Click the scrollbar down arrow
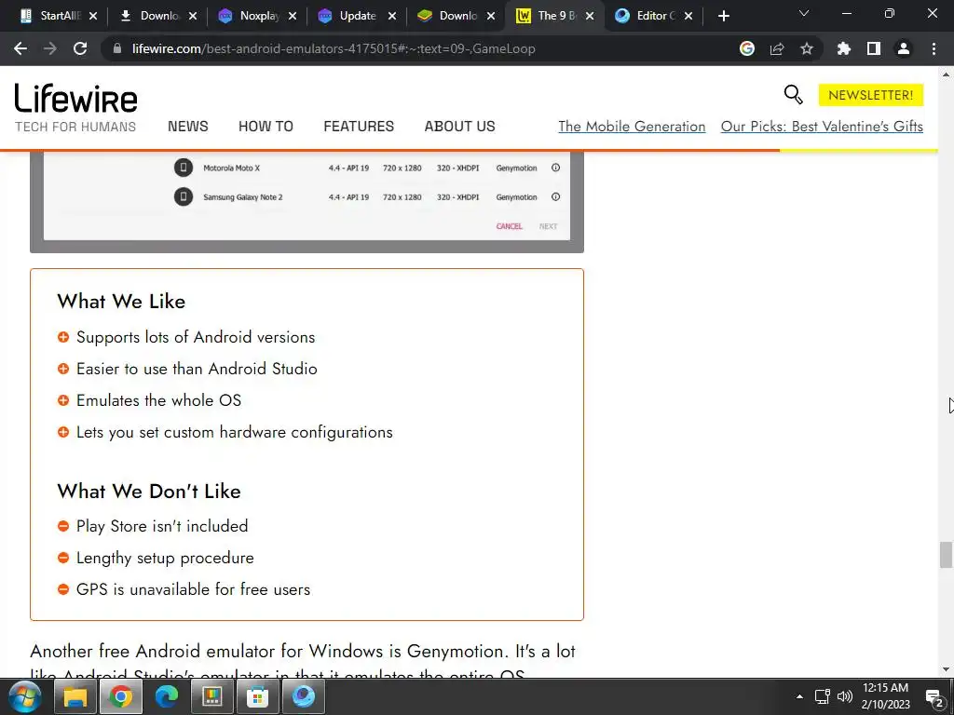The width and height of the screenshot is (954, 715). 946,669
